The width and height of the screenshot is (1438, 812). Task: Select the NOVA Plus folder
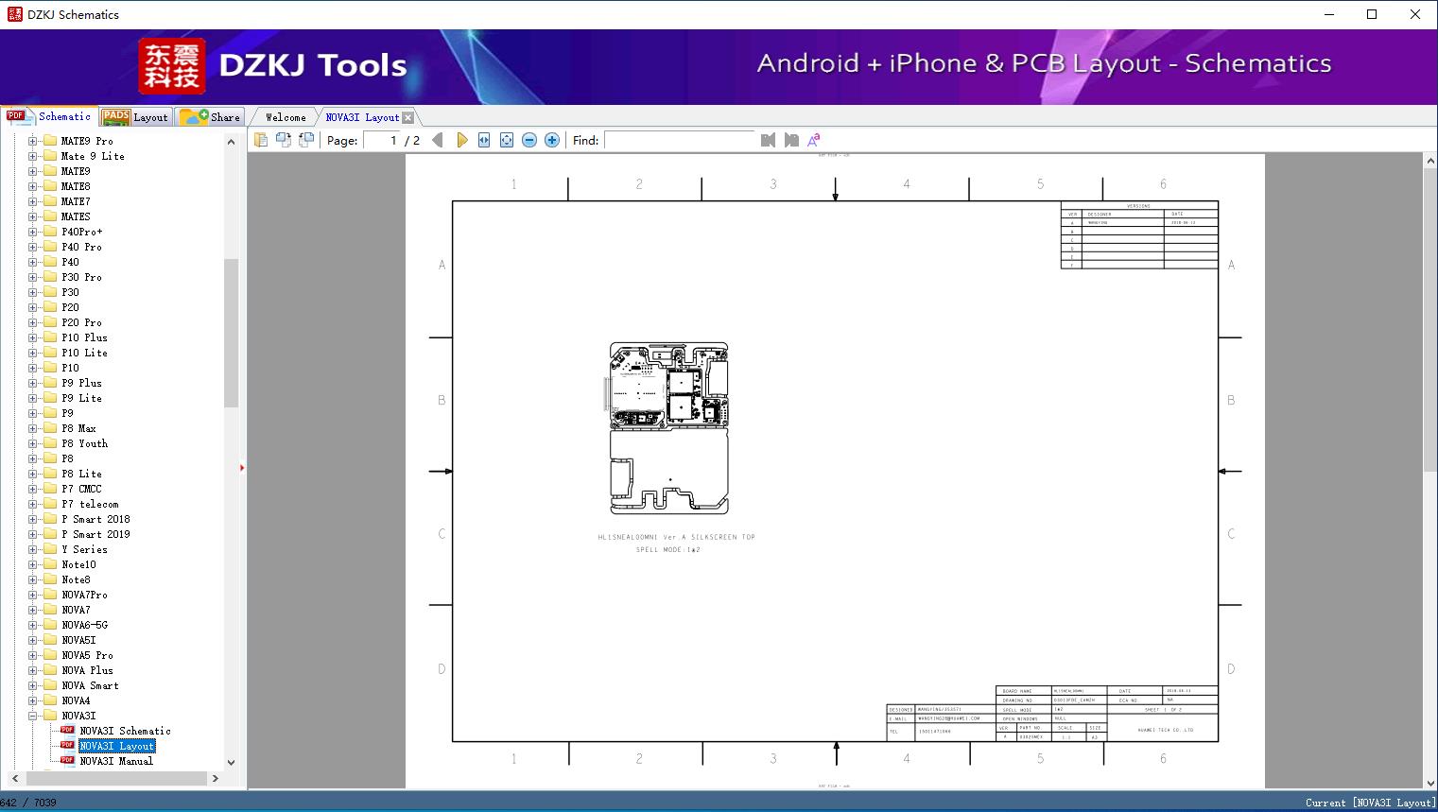[x=87, y=670]
